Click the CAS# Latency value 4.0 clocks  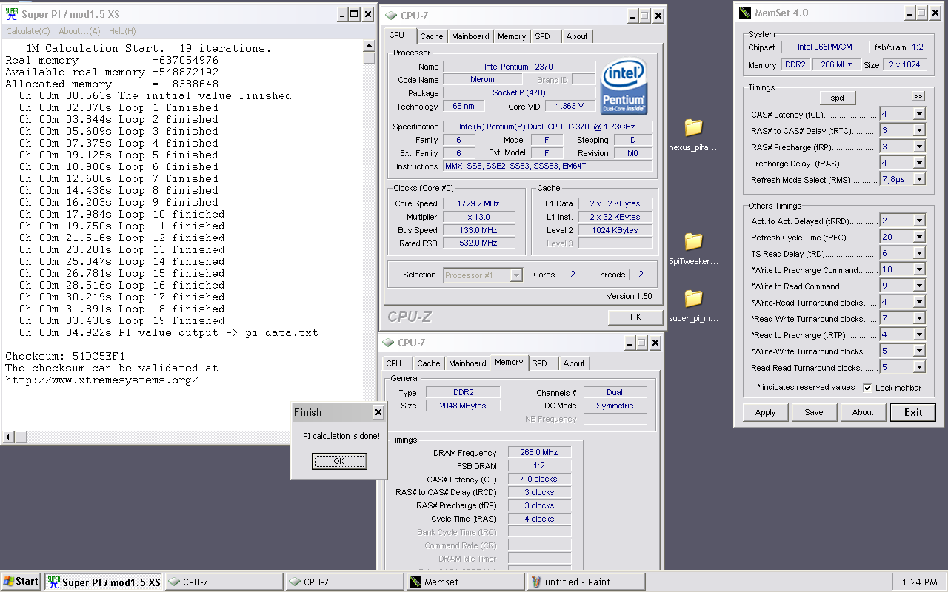pos(539,479)
